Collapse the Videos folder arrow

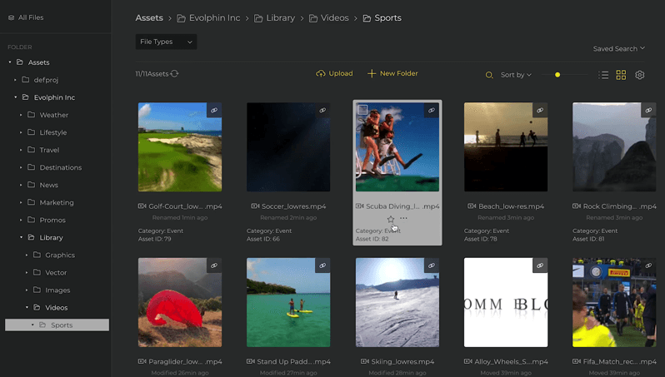tap(27, 307)
